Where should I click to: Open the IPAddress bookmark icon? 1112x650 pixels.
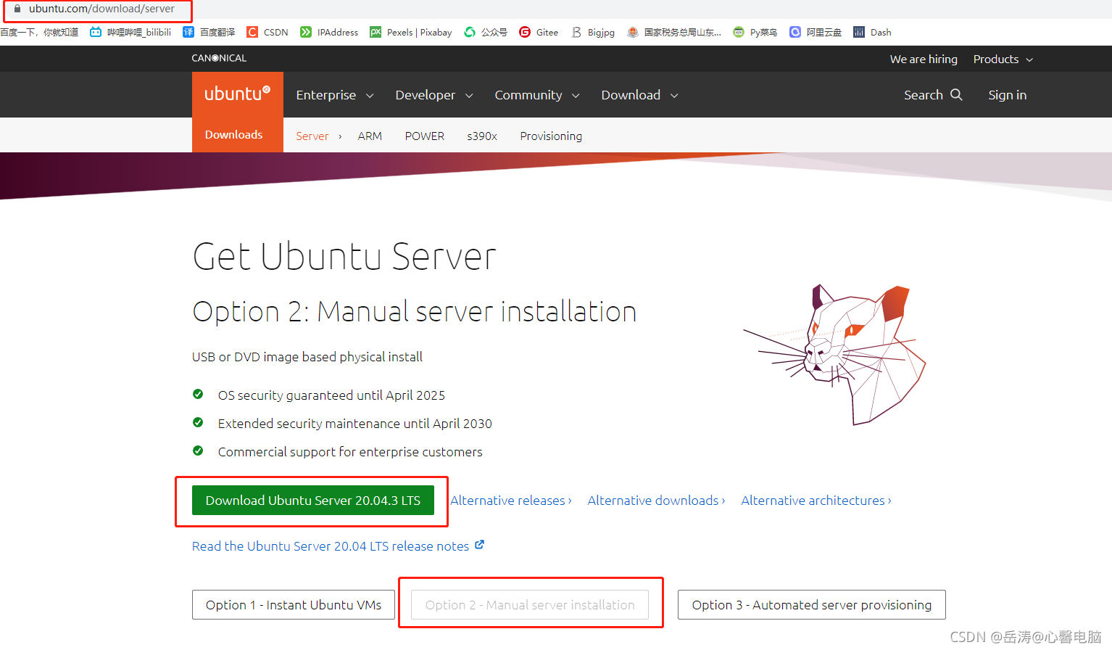(x=306, y=32)
